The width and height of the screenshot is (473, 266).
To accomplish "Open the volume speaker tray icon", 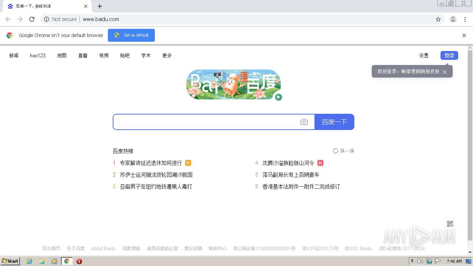I will [420, 261].
